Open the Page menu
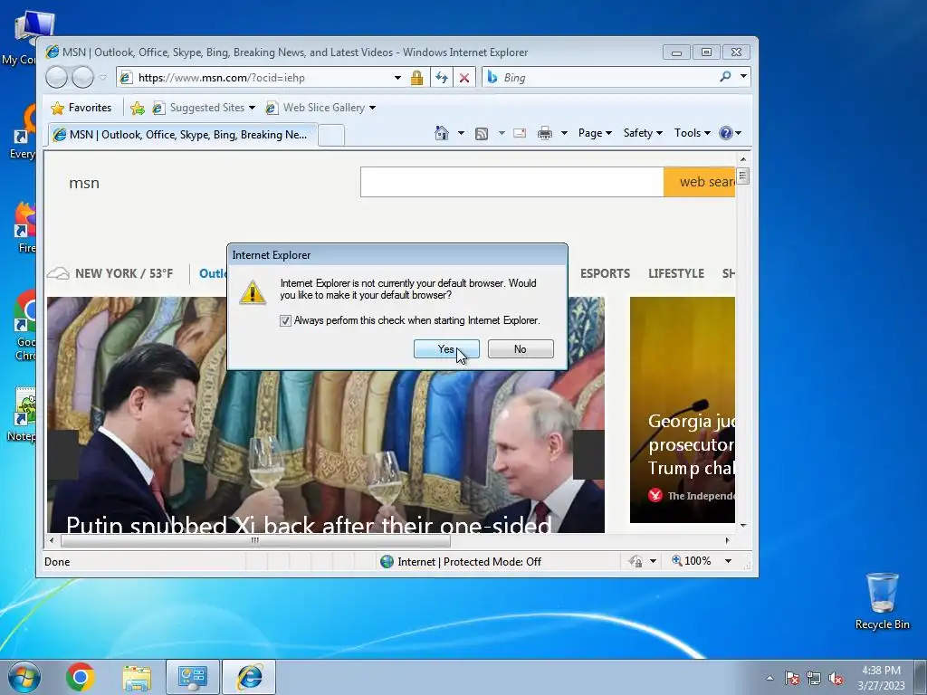927x695 pixels. click(x=595, y=133)
